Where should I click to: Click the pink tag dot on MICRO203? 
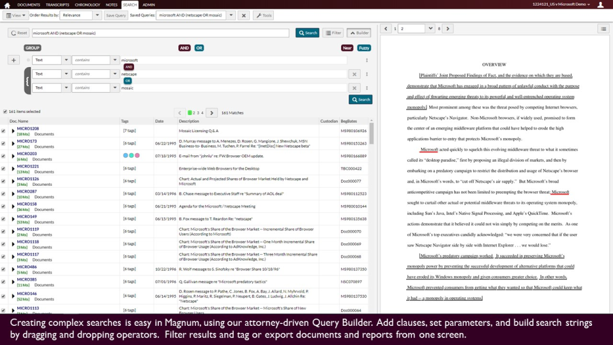tap(137, 156)
